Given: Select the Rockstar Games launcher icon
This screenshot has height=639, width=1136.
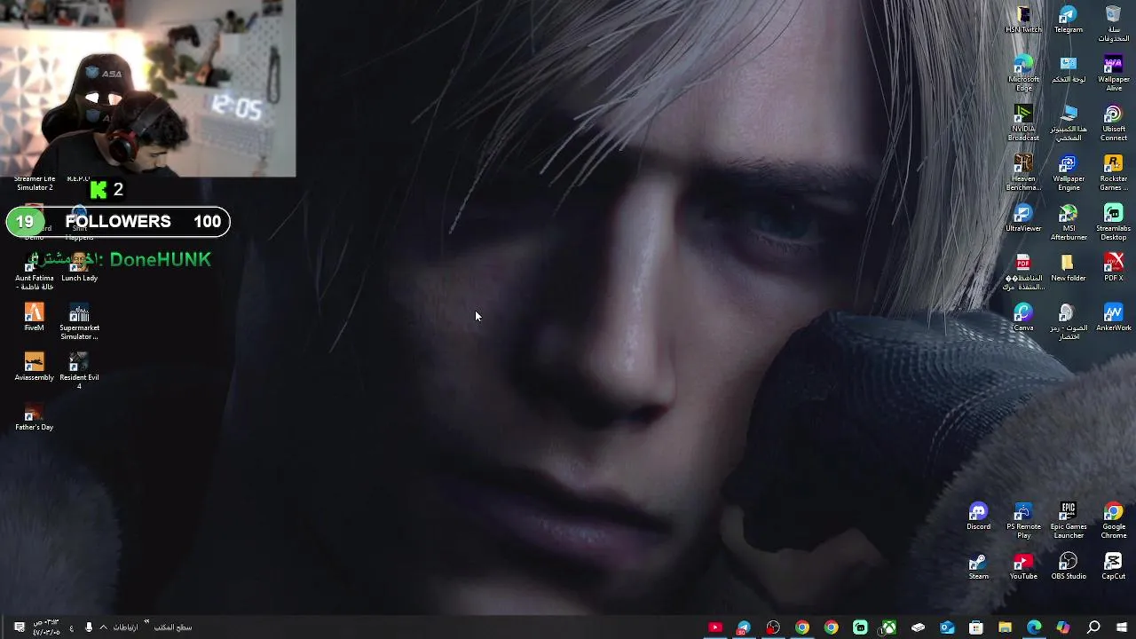Looking at the screenshot, I should point(1113,172).
